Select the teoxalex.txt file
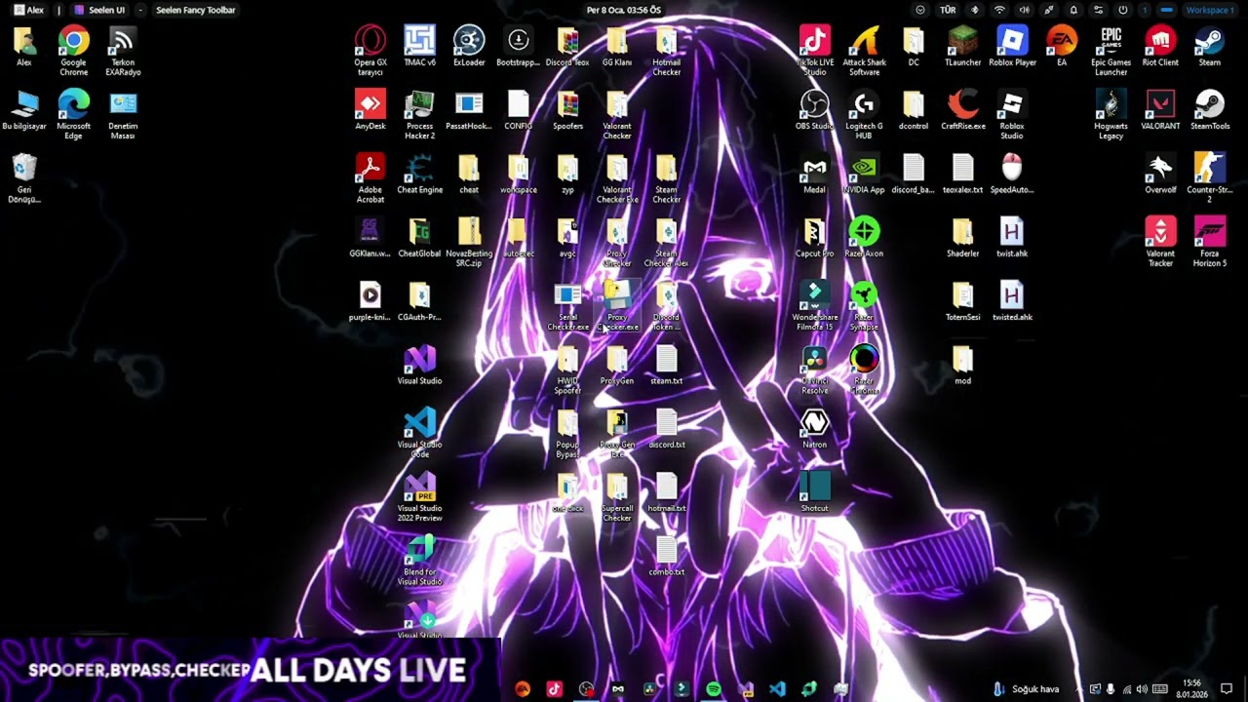The image size is (1248, 702). [x=962, y=174]
